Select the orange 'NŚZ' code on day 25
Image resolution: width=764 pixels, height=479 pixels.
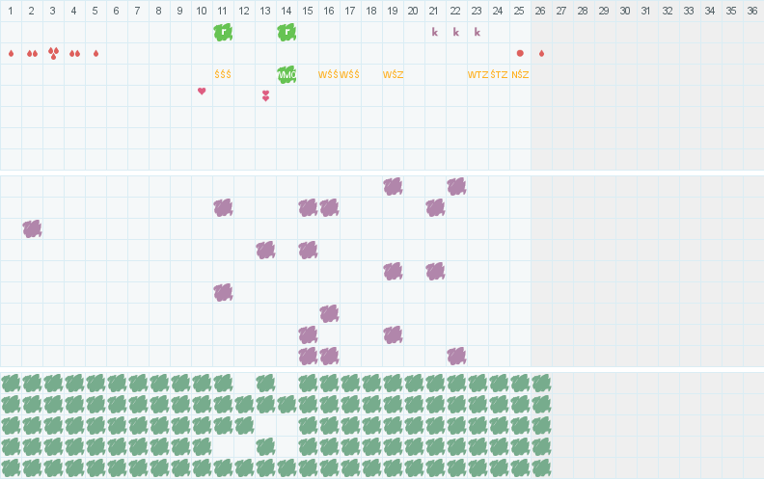click(520, 74)
